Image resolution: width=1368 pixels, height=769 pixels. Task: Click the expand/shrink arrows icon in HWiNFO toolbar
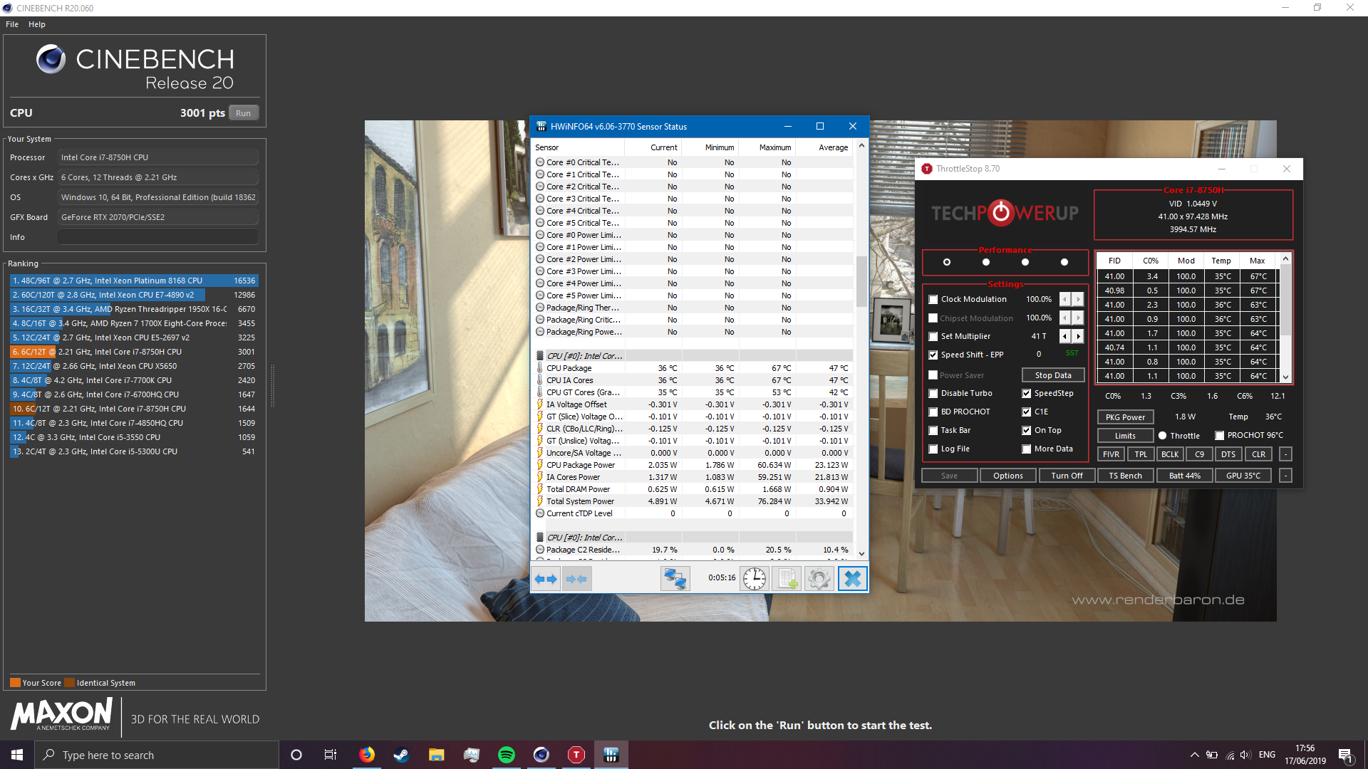point(546,579)
